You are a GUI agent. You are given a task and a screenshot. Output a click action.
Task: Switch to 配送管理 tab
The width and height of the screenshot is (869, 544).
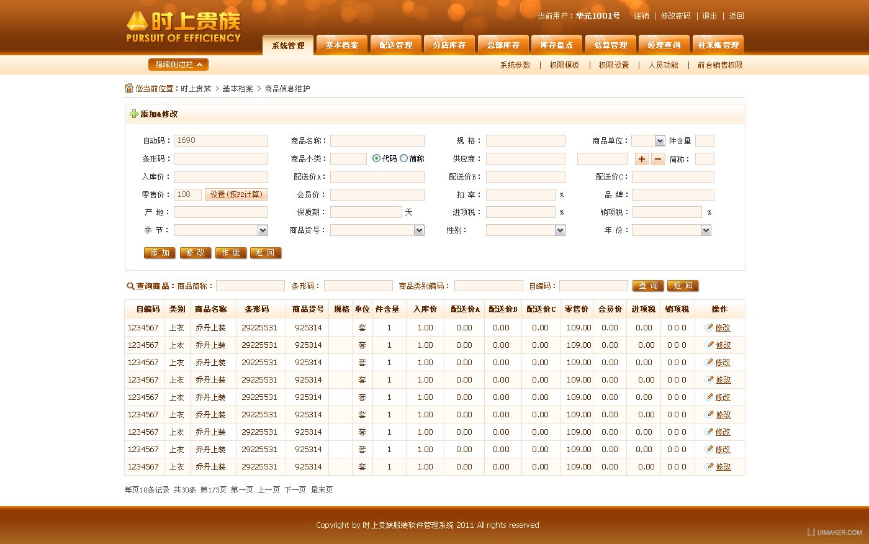coord(396,45)
